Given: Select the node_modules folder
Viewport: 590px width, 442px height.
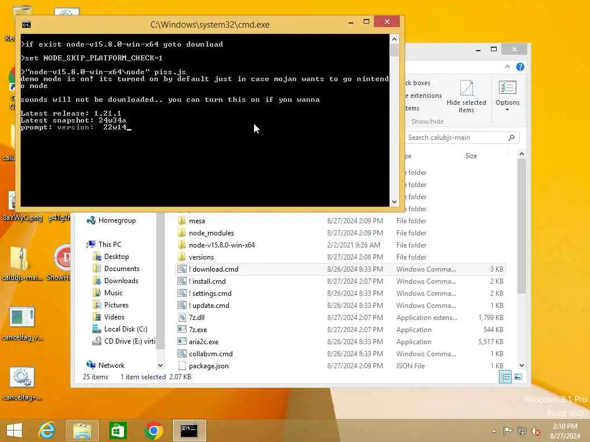Looking at the screenshot, I should (341, 233).
